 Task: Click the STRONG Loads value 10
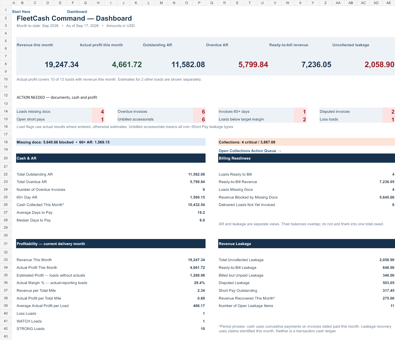[x=203, y=329]
